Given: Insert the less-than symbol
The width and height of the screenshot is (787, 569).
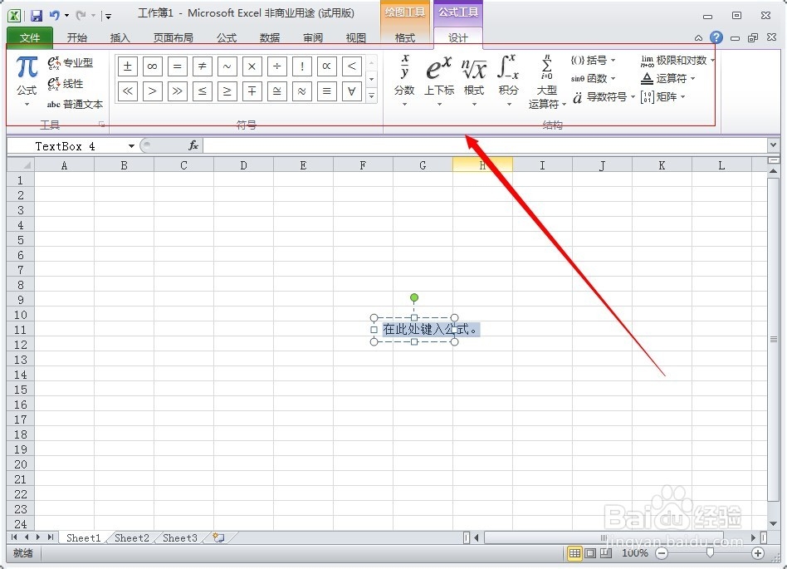Looking at the screenshot, I should coord(352,66).
